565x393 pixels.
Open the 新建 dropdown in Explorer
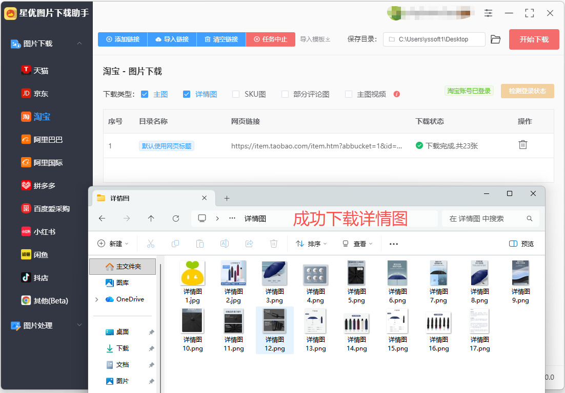(113, 244)
